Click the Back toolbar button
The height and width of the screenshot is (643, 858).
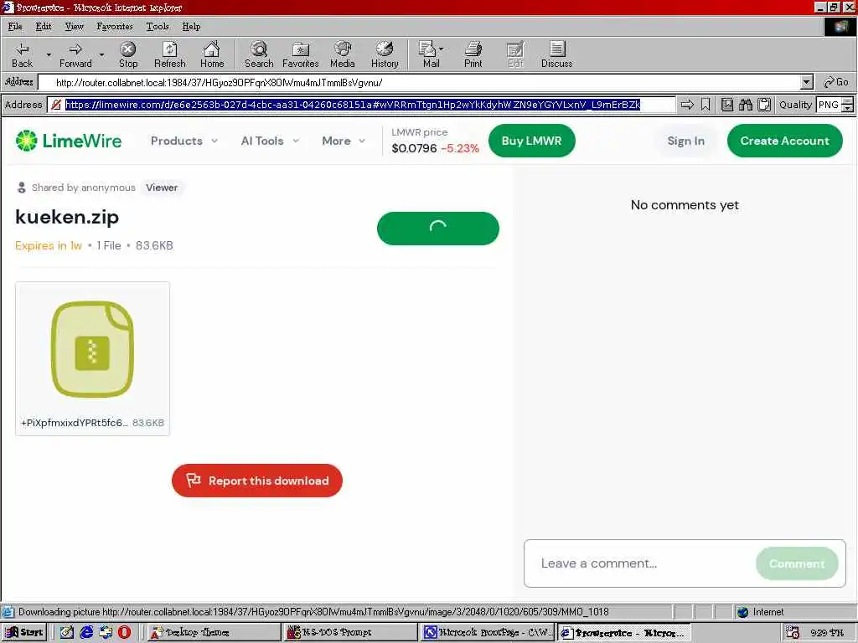click(22, 54)
